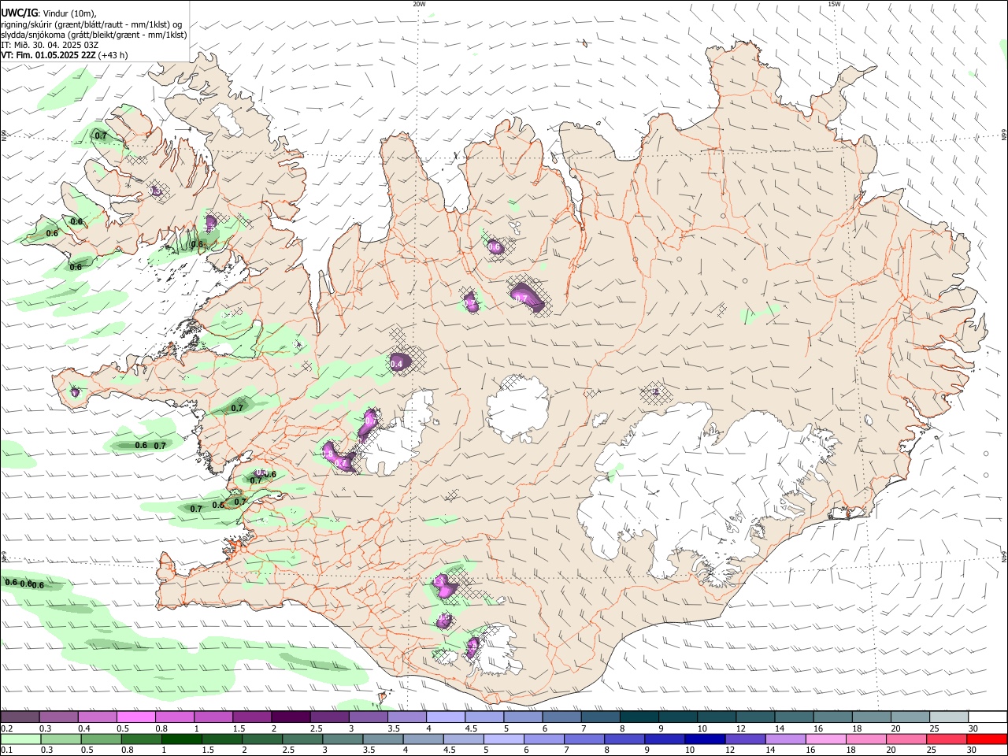Screen dimensions: 1008x756
Task: Pick the pale grey 25 swatch in the upper legend row
Action: (948, 717)
